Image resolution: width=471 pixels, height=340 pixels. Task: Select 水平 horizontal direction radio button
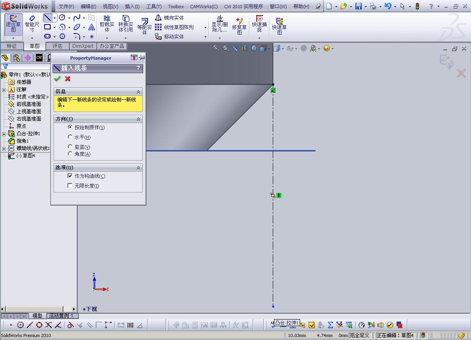coord(70,137)
